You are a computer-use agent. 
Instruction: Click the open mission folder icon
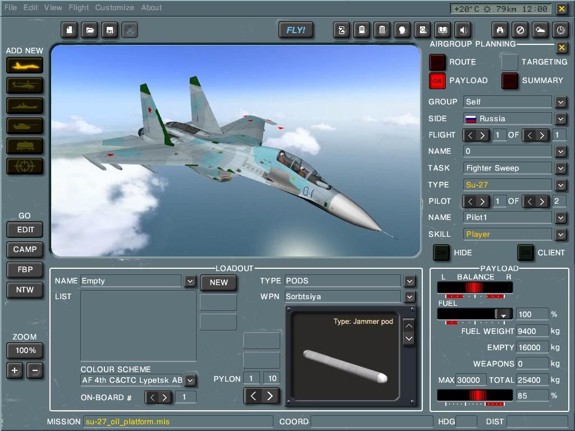(89, 30)
